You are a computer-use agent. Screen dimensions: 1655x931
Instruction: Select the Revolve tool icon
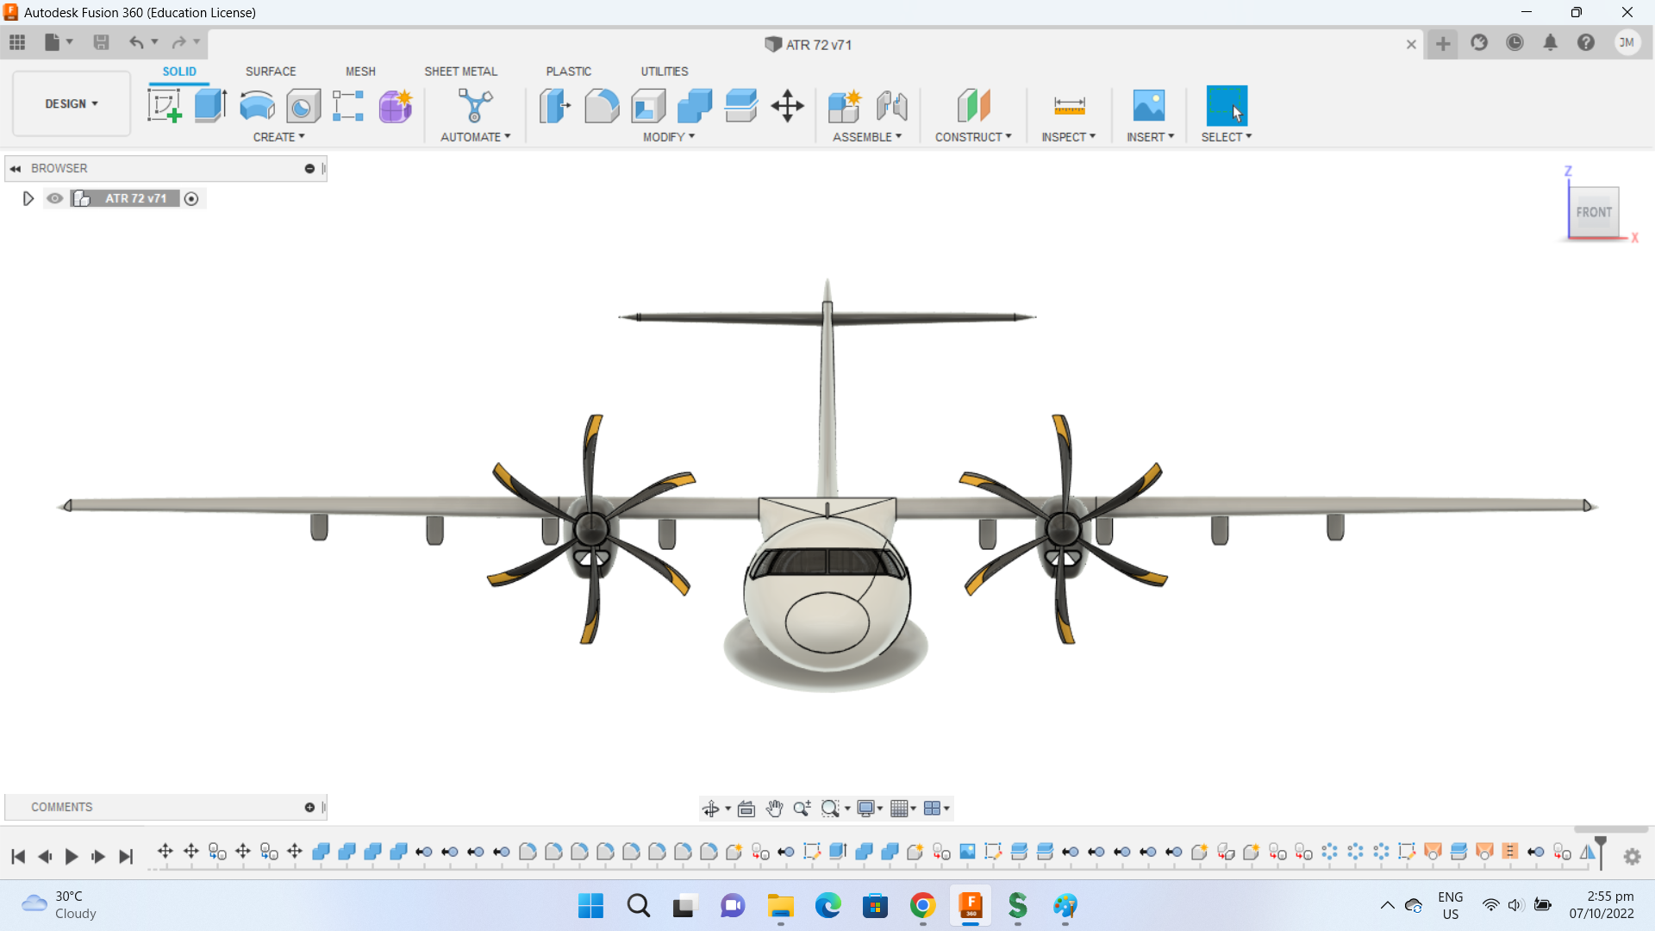point(257,106)
